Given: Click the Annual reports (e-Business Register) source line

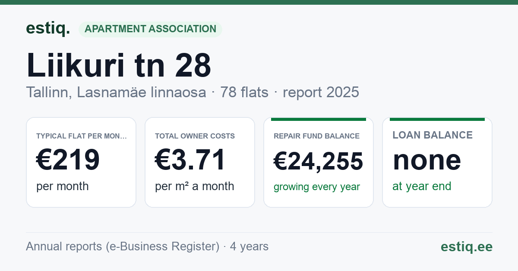Looking at the screenshot, I should pyautogui.click(x=147, y=246).
